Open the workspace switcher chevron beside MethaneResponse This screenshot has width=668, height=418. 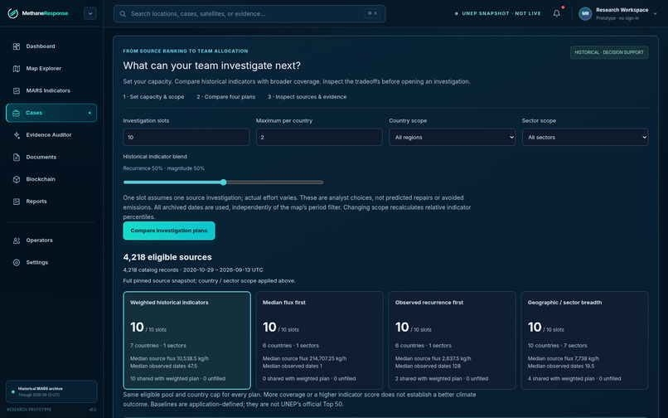(x=90, y=13)
